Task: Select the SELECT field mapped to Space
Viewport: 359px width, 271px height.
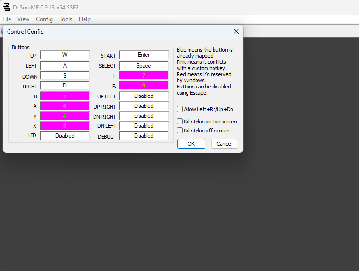Action: click(144, 66)
